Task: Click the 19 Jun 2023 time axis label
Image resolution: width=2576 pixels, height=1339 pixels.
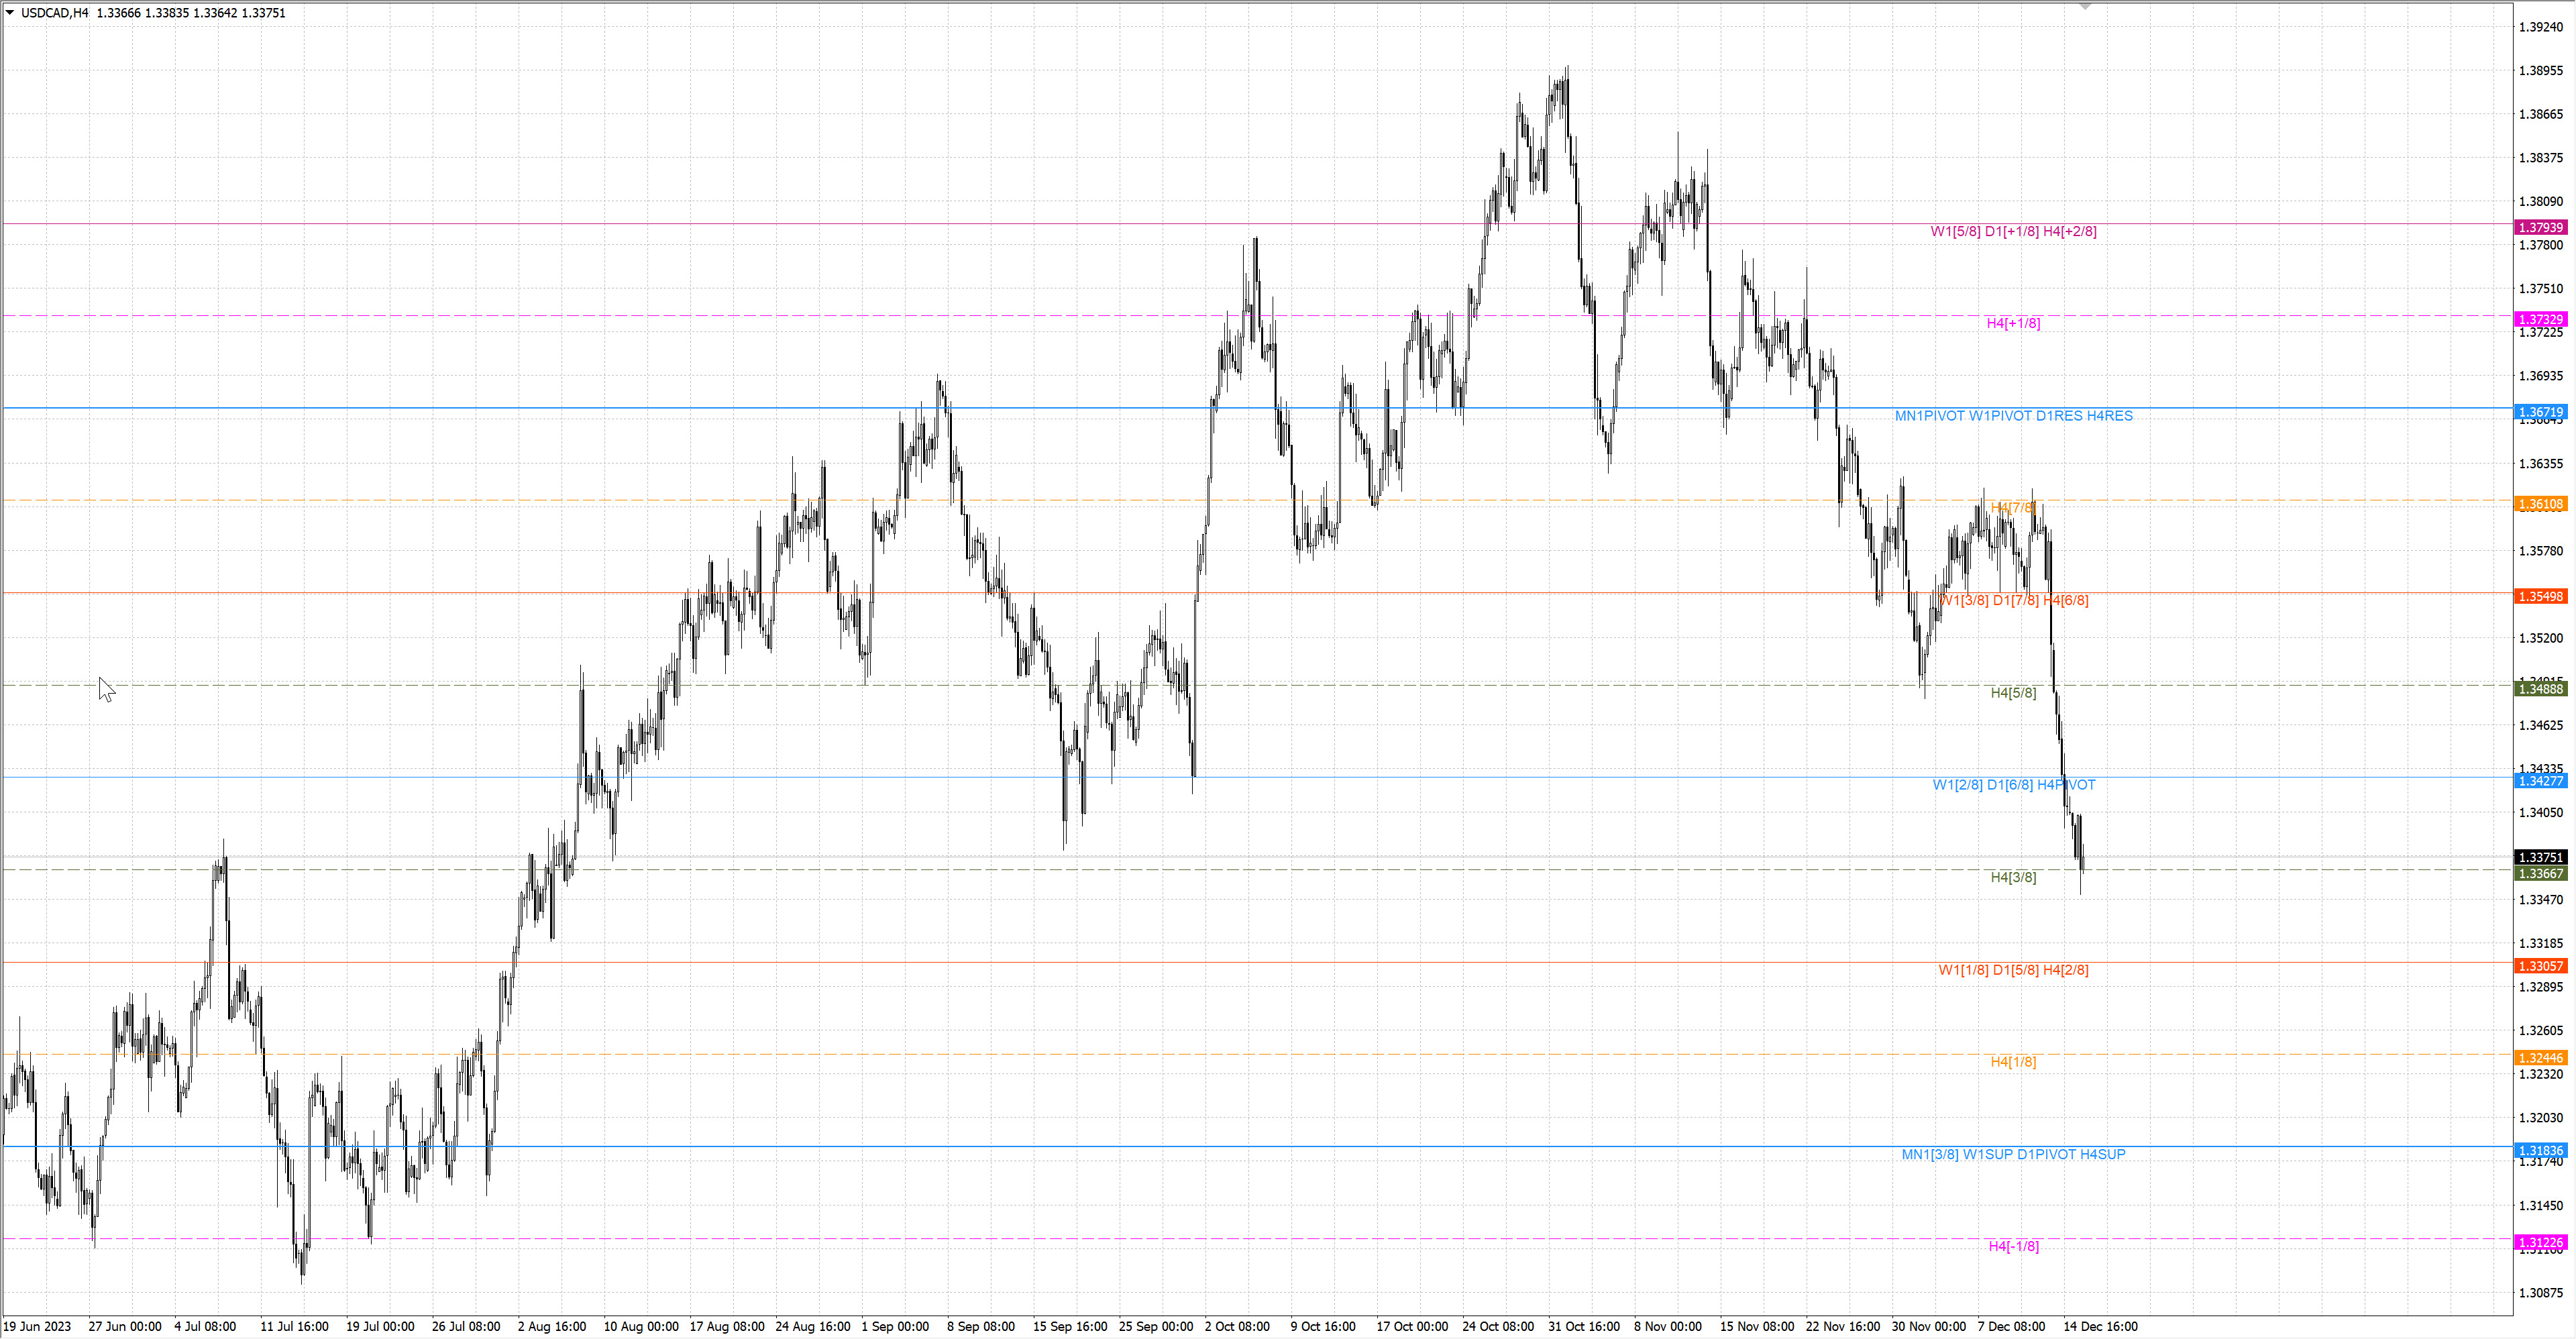Action: (38, 1327)
